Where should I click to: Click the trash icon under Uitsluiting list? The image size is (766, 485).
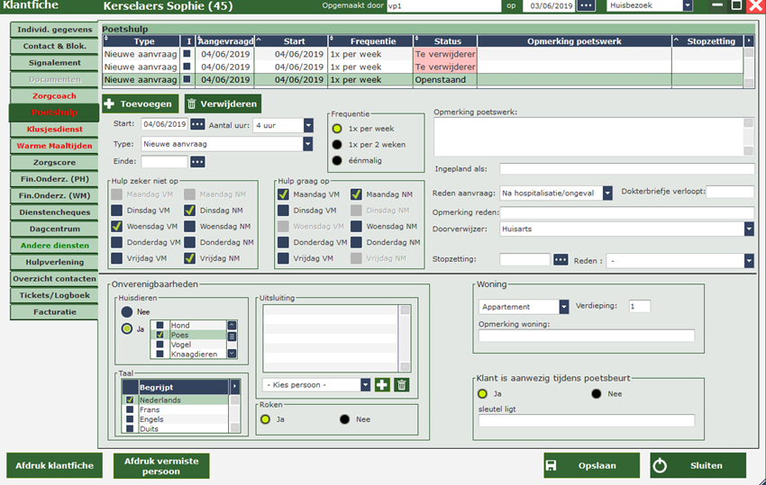pos(402,384)
